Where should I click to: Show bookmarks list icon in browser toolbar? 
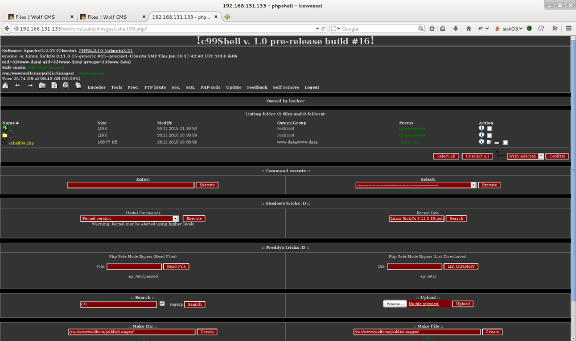(x=443, y=28)
